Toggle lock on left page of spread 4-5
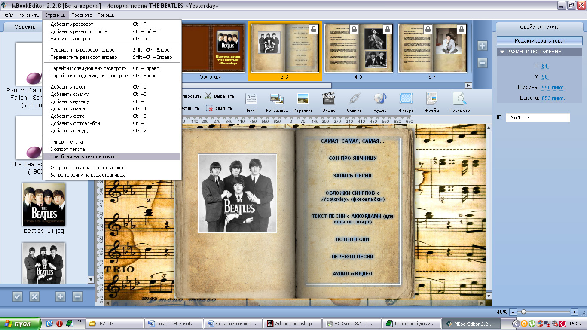The height and width of the screenshot is (330, 587). 354,29
